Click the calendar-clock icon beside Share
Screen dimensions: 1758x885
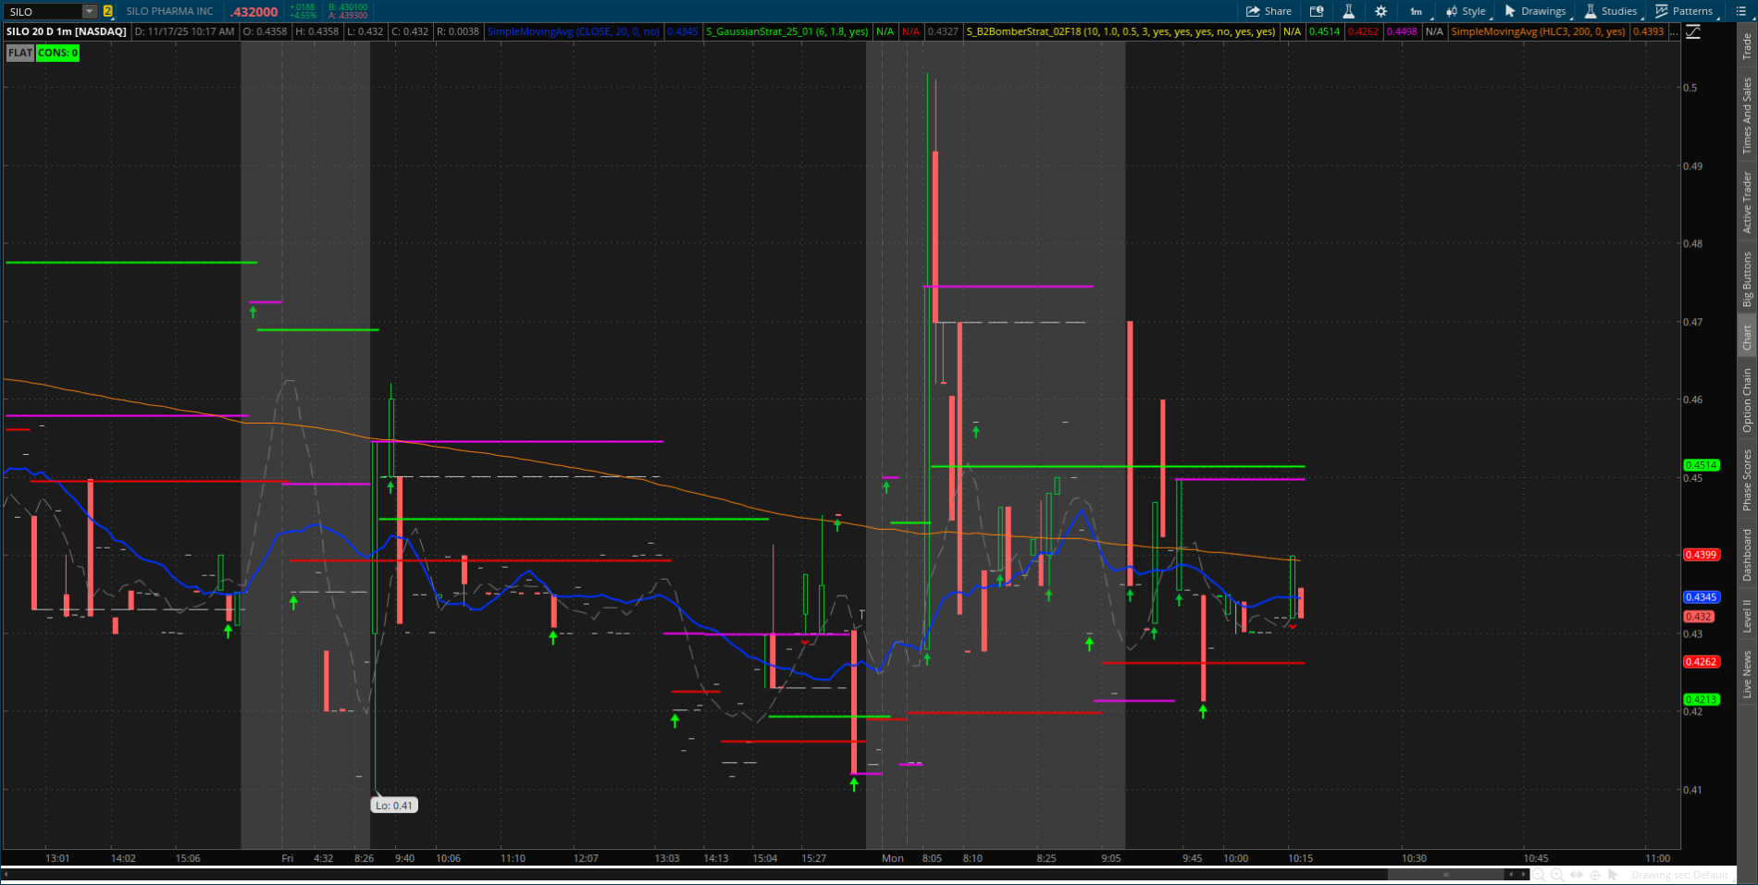click(x=1317, y=11)
